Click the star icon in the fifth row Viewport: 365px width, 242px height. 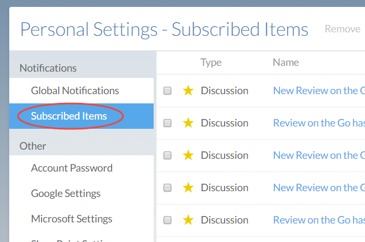188,220
